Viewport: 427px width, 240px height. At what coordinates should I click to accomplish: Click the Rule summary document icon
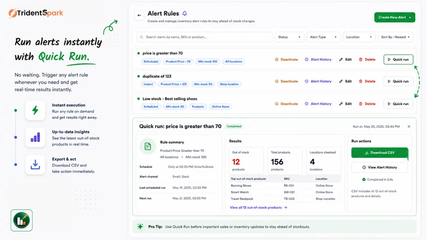point(148,146)
